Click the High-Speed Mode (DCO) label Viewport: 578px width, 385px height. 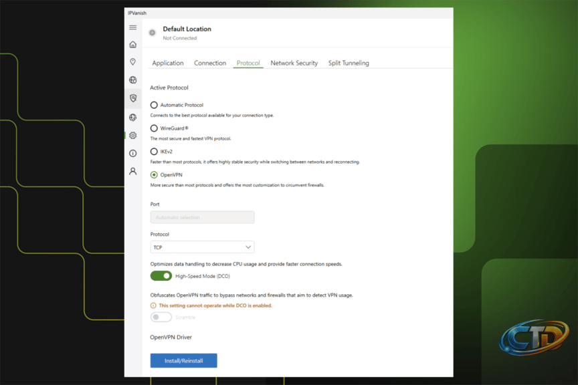click(203, 276)
